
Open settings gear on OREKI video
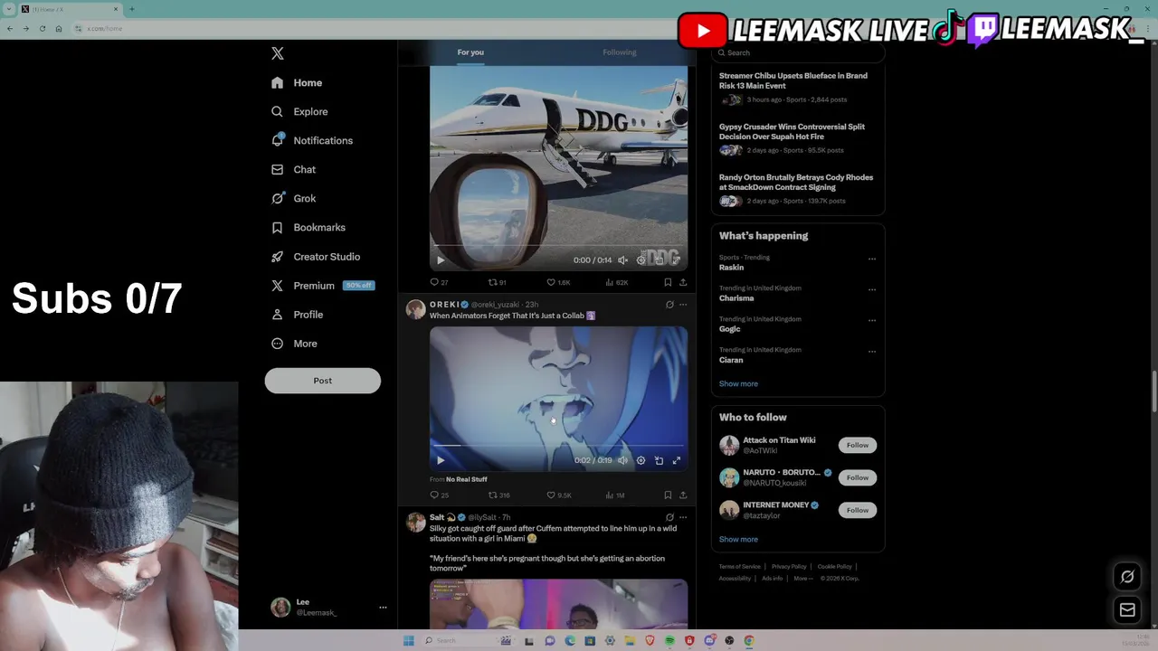coord(641,460)
